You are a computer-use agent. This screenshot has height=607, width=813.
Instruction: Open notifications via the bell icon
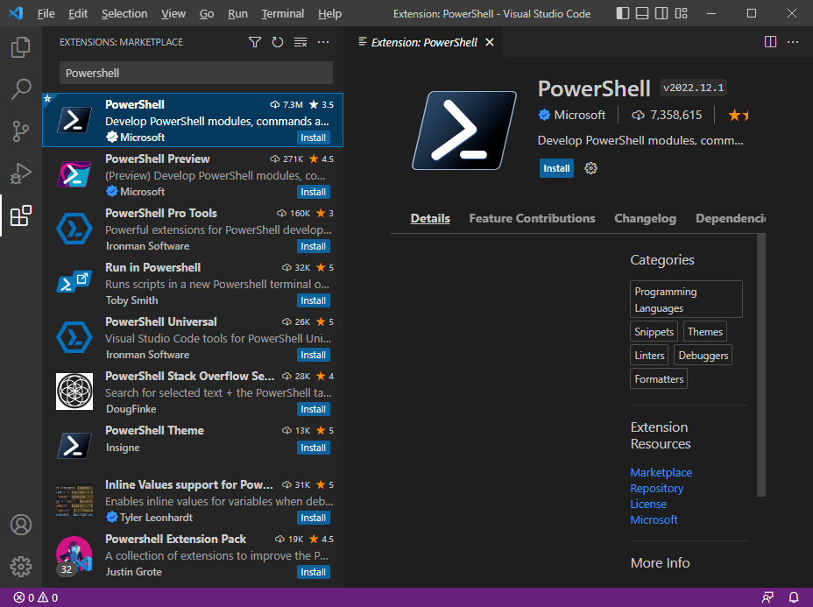[795, 597]
